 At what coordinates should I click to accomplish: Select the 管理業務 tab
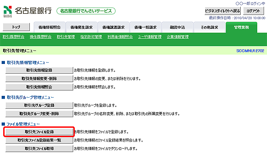[x=242, y=28]
